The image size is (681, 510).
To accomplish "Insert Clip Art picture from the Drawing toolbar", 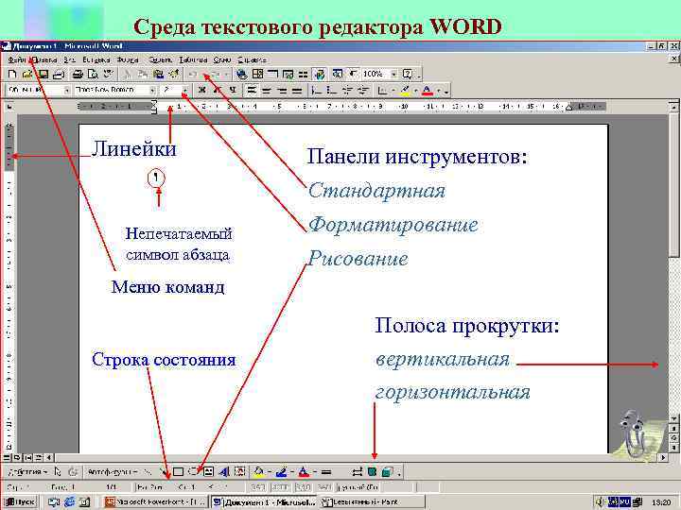I will (x=239, y=471).
